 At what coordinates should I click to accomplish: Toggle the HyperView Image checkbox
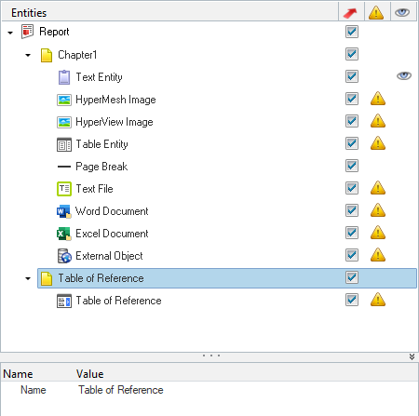pos(352,121)
